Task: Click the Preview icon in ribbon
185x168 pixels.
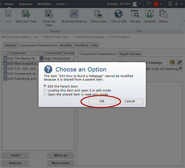Action: [x=135, y=14]
